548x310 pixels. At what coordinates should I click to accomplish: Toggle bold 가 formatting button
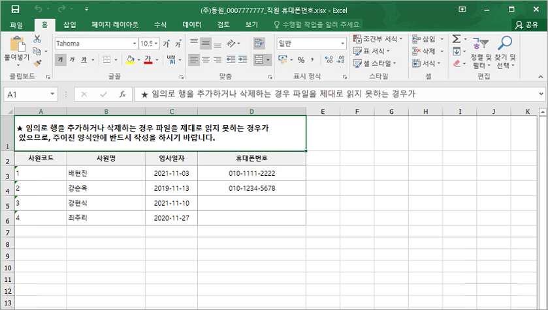(x=61, y=60)
